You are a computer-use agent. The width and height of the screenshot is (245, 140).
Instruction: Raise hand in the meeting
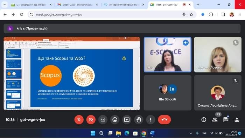click(x=139, y=119)
